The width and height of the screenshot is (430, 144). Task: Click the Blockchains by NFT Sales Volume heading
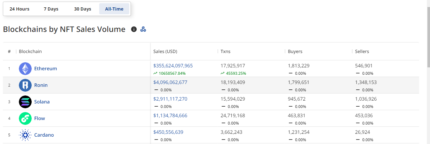pyautogui.click(x=64, y=29)
